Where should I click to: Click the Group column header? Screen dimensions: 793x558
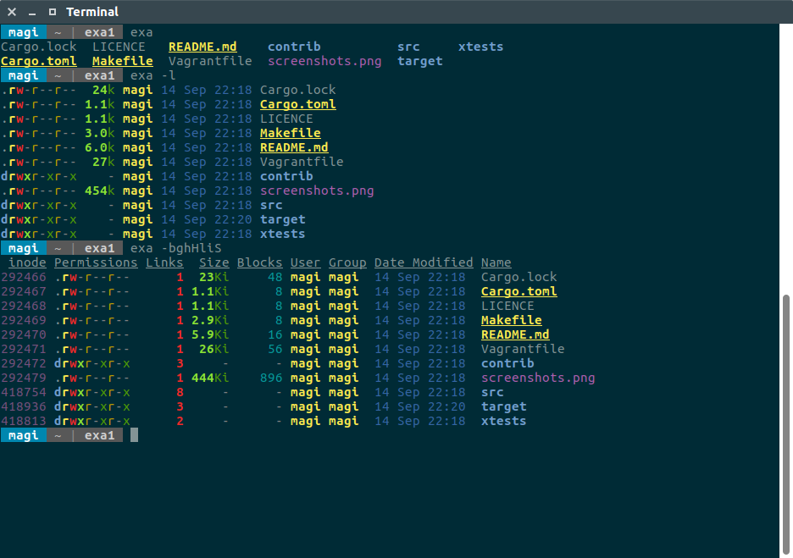[x=347, y=262]
